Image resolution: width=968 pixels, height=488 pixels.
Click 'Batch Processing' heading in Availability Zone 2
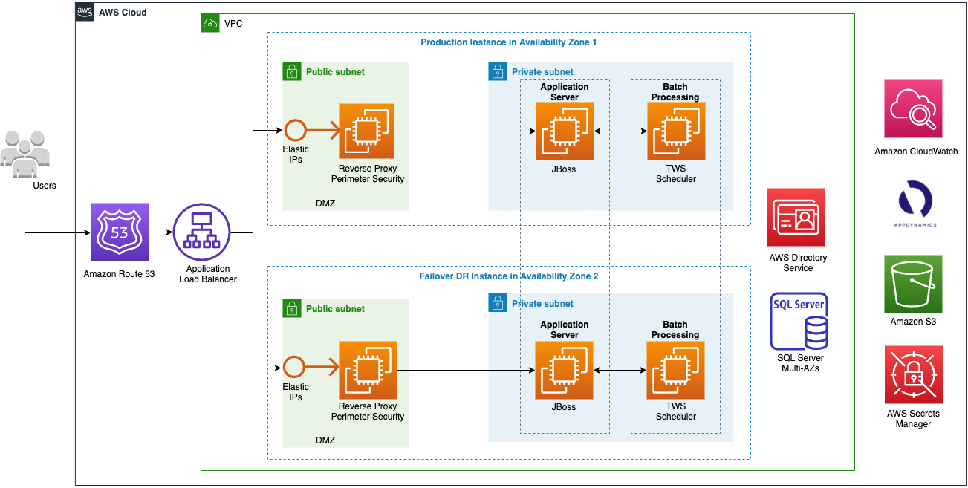point(675,330)
